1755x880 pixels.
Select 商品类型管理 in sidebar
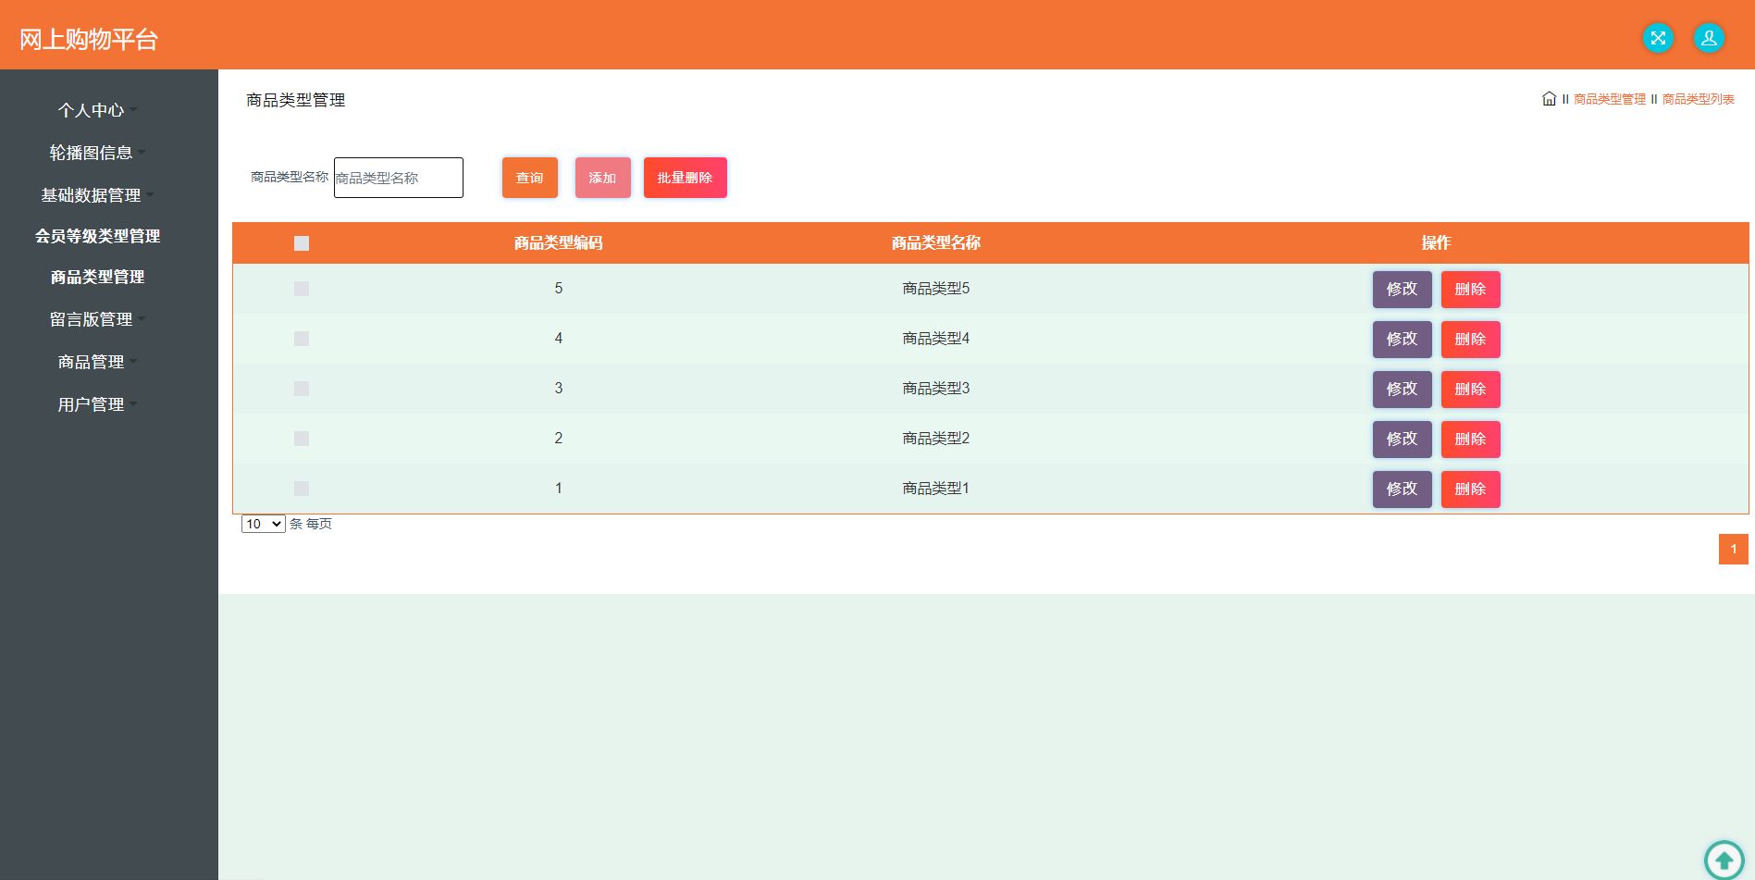97,277
